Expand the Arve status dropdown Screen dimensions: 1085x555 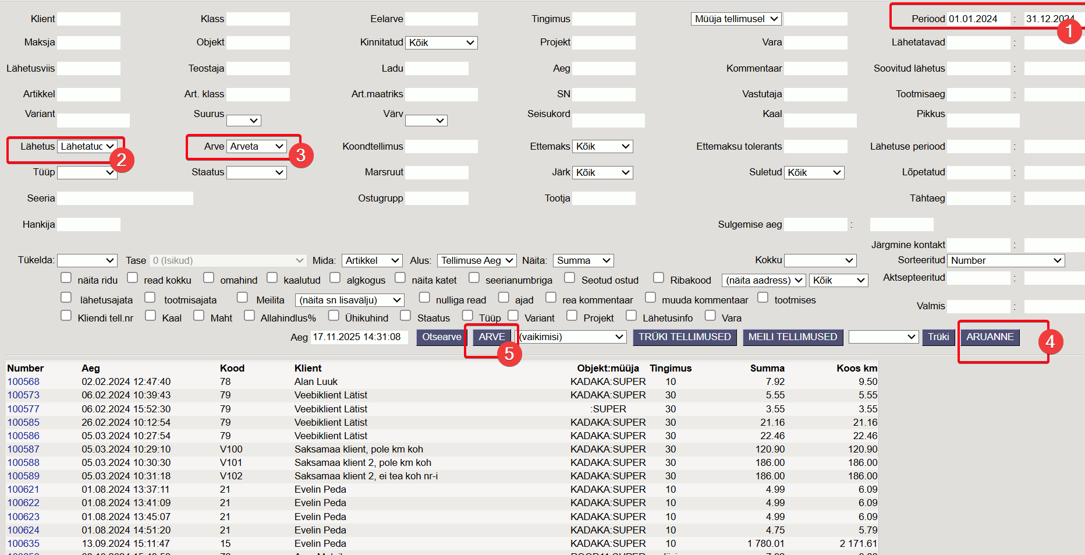(256, 146)
